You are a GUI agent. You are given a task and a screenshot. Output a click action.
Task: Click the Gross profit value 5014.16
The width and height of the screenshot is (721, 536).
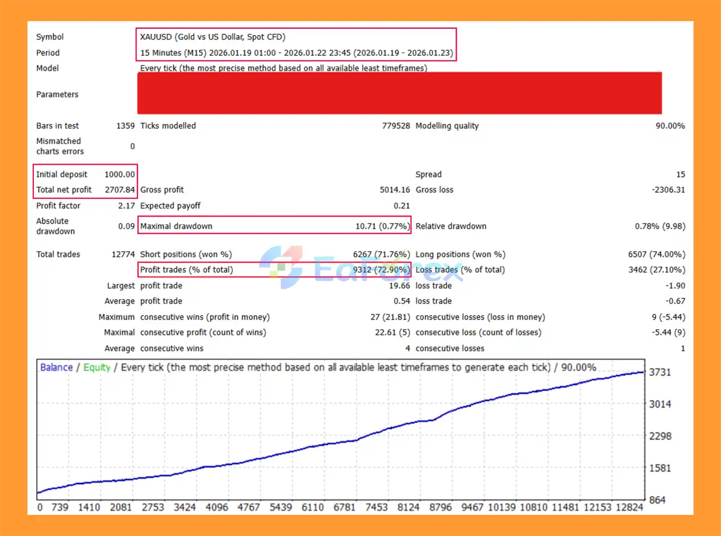pyautogui.click(x=395, y=190)
